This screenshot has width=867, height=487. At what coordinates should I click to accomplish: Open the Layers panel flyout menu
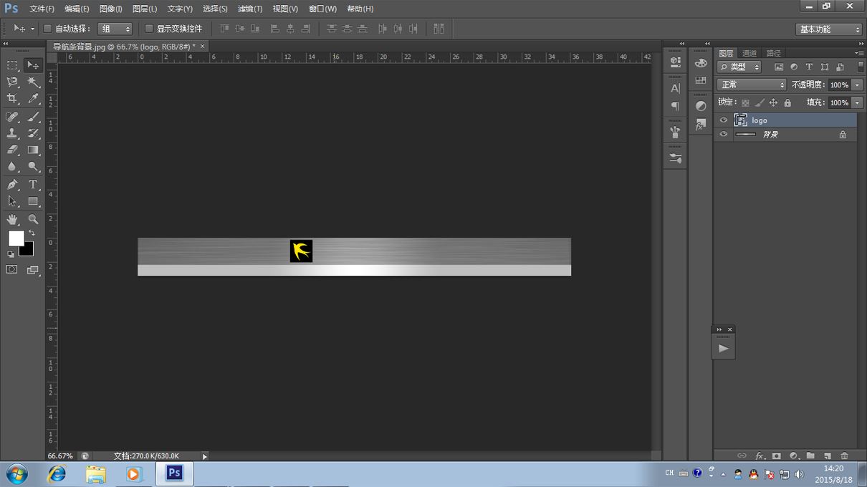[x=858, y=53]
